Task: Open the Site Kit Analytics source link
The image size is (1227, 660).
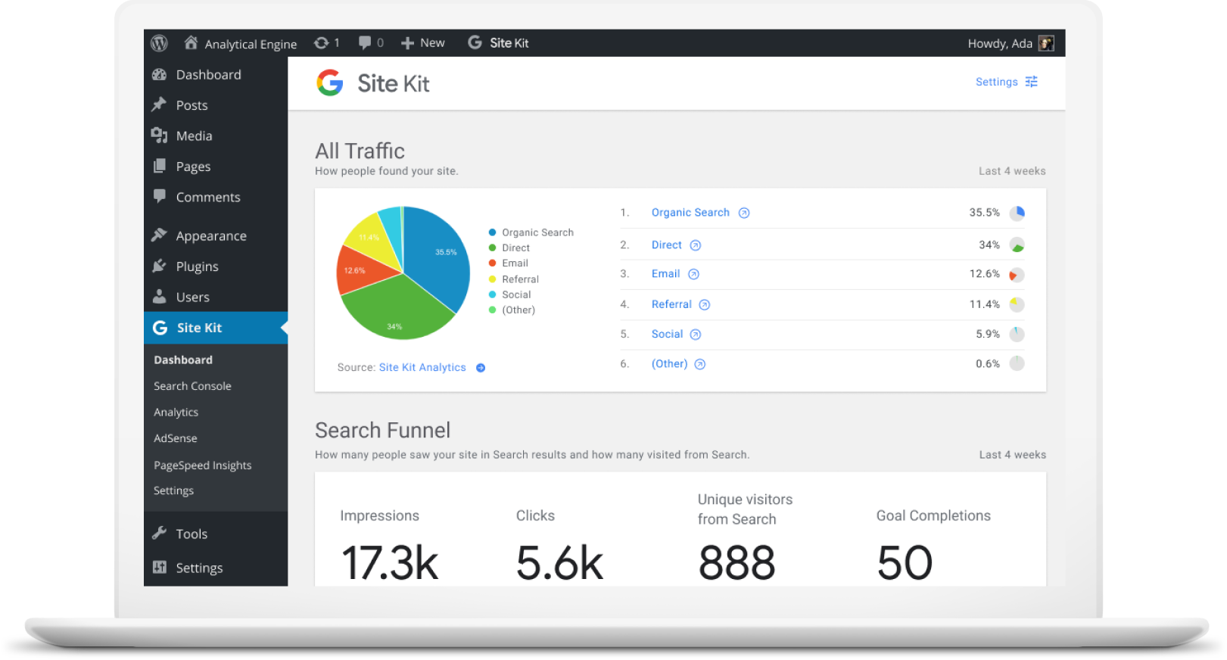Action: [422, 368]
